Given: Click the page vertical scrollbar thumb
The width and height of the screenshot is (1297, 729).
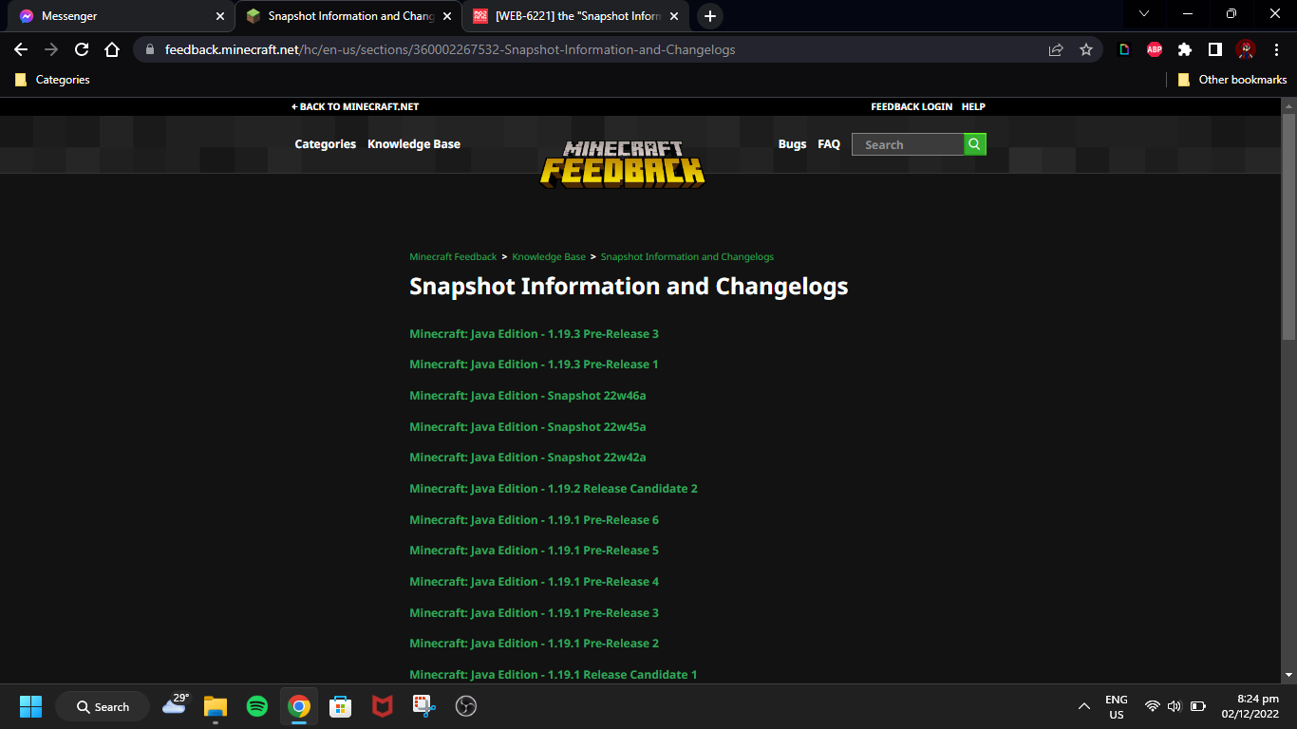Looking at the screenshot, I should point(1288,228).
